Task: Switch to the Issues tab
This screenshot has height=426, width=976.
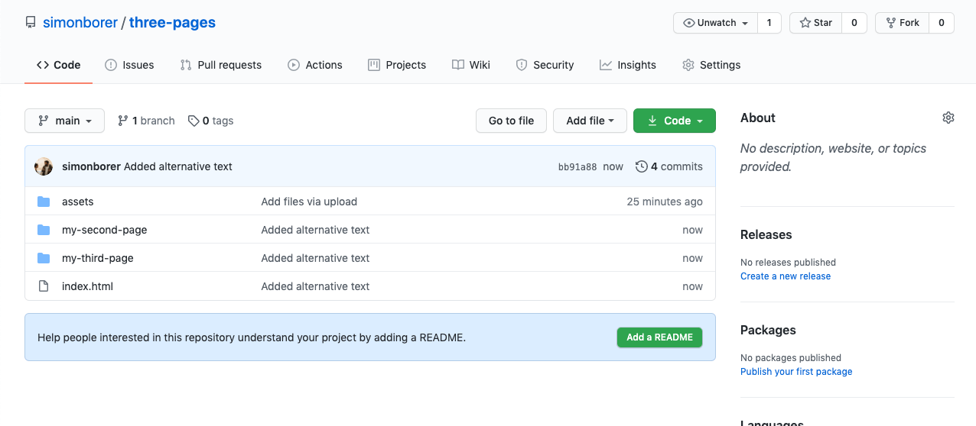Action: (129, 65)
